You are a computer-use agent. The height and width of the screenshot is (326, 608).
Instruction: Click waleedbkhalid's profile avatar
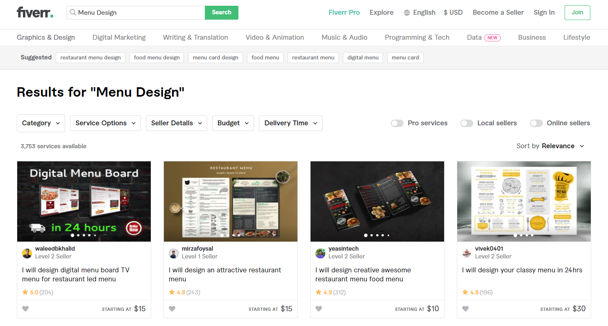coord(27,253)
